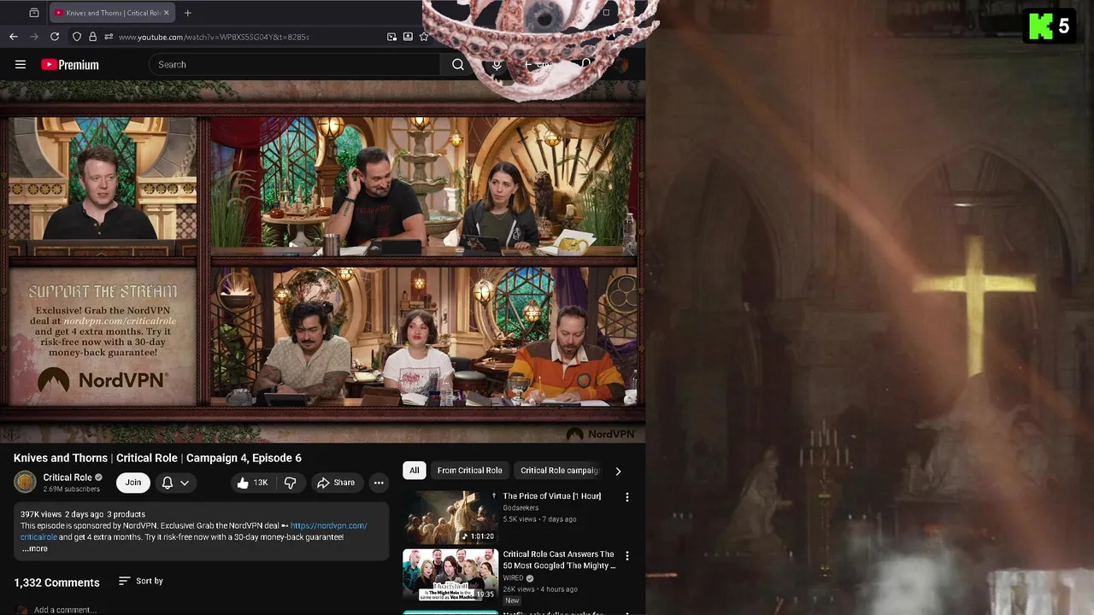Click the search magnifier button
This screenshot has height=615, width=1094.
click(458, 64)
